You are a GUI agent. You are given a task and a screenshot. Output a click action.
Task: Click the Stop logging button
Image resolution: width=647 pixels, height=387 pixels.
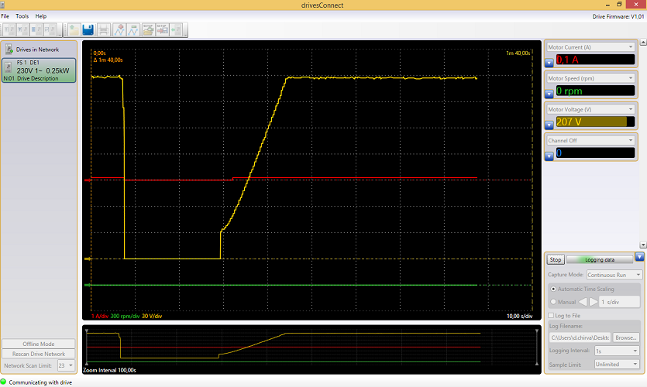[556, 259]
